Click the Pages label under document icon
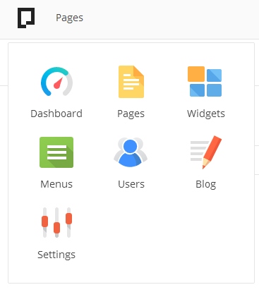 131,114
